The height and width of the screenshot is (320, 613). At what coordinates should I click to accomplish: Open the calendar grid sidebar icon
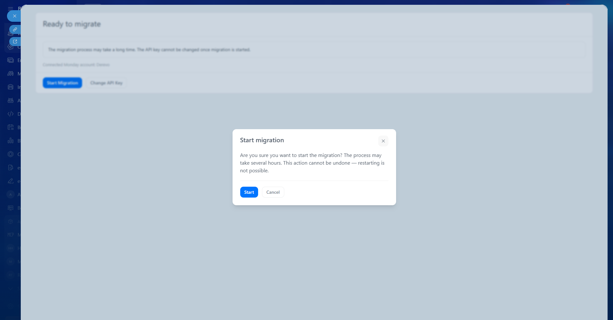pyautogui.click(x=11, y=127)
